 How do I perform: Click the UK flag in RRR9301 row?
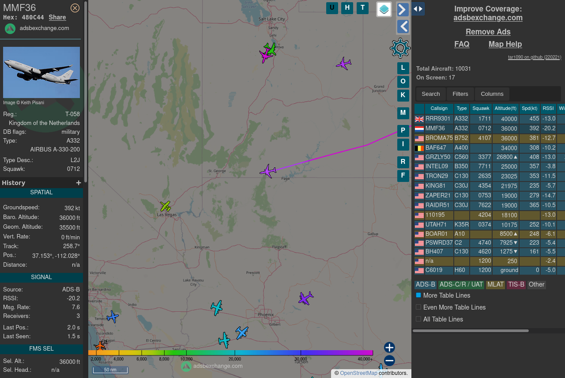tap(419, 119)
